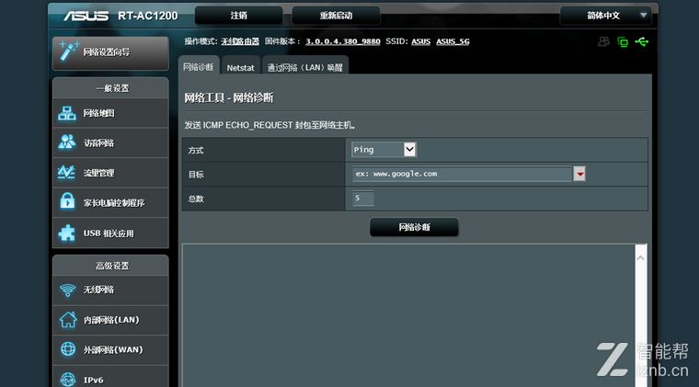Click the target host input field

point(463,174)
